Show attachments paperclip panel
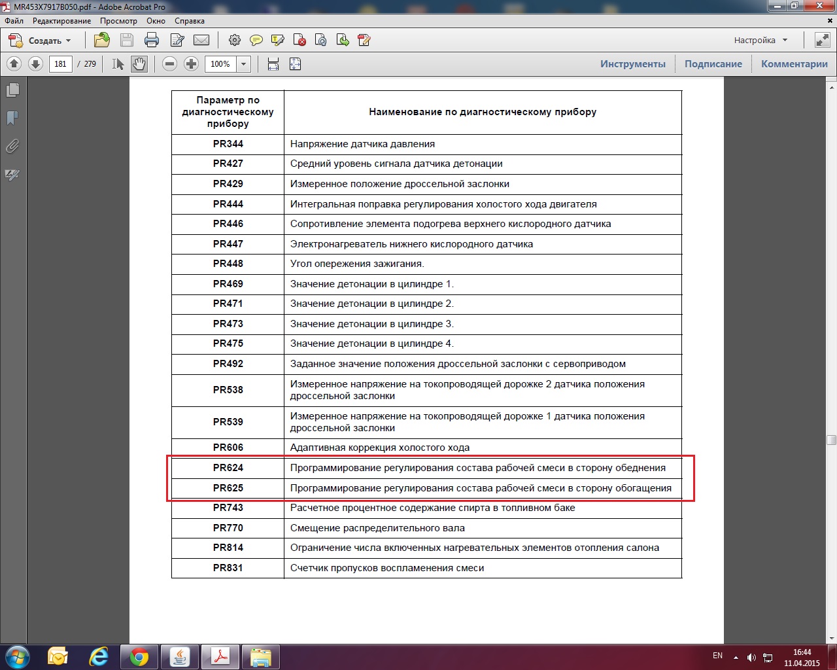837x670 pixels. pos(12,146)
